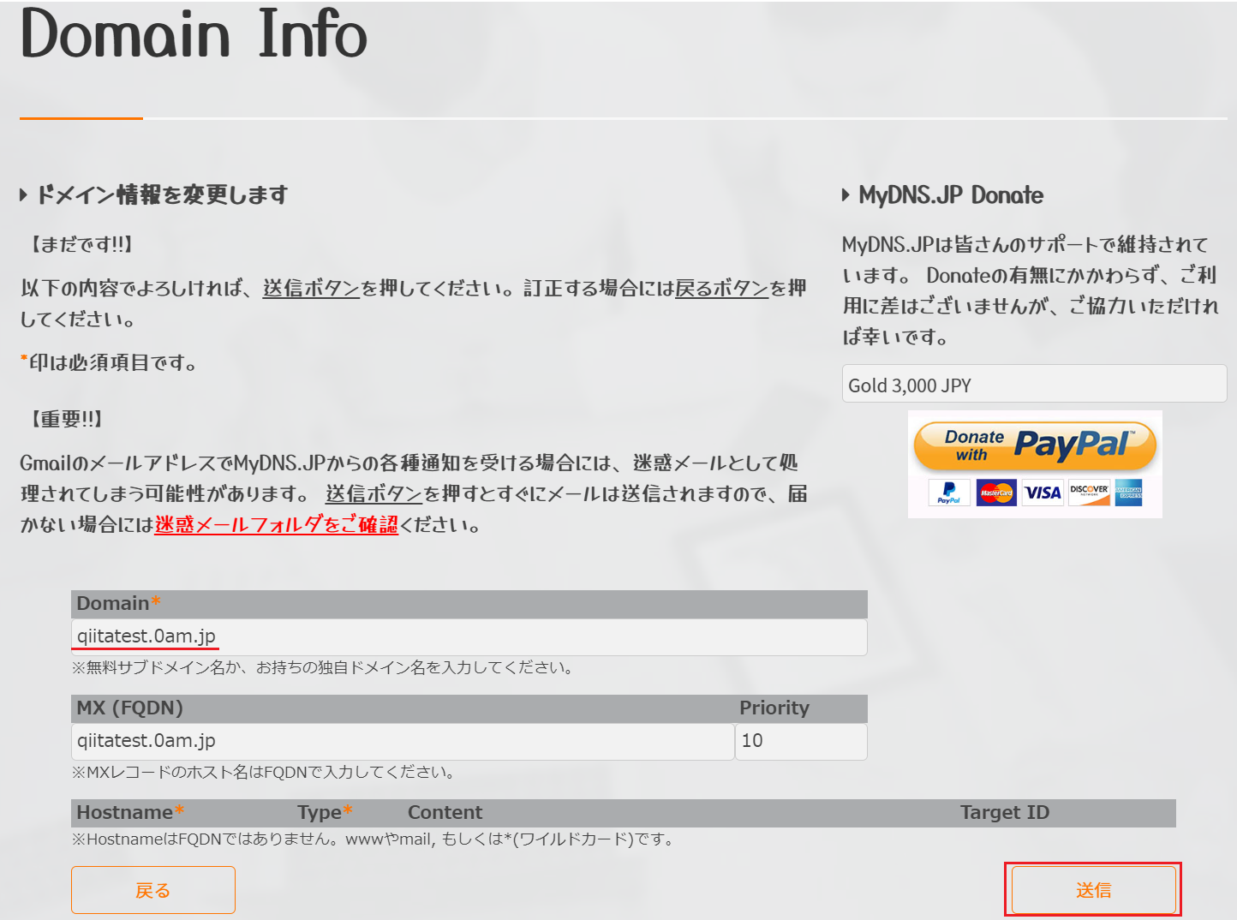Click the arrow icon before ドメイン情報を変更します

click(22, 194)
